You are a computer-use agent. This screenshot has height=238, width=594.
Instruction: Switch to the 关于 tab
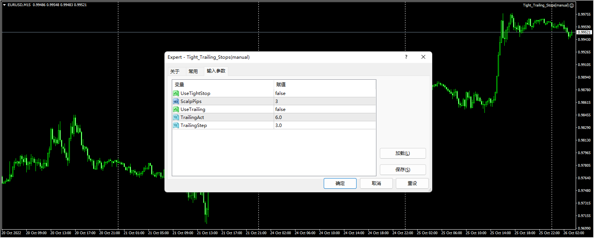(175, 71)
